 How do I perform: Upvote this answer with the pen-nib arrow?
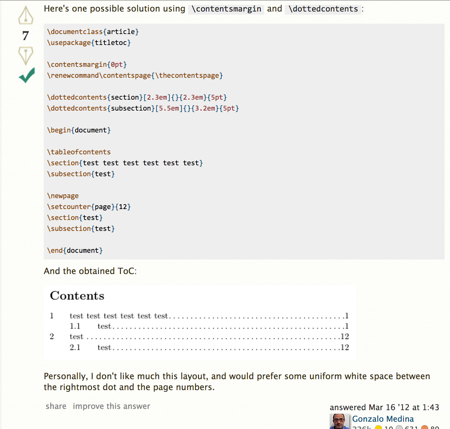coord(26,15)
